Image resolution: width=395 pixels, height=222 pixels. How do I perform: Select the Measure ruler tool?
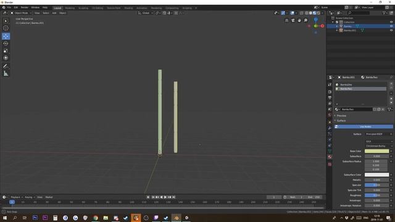[x=6, y=73]
